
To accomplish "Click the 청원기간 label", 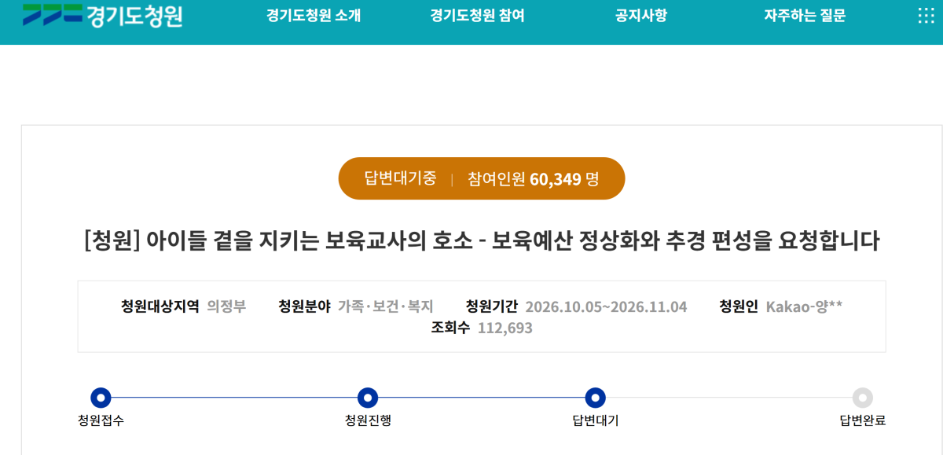I will tap(491, 306).
